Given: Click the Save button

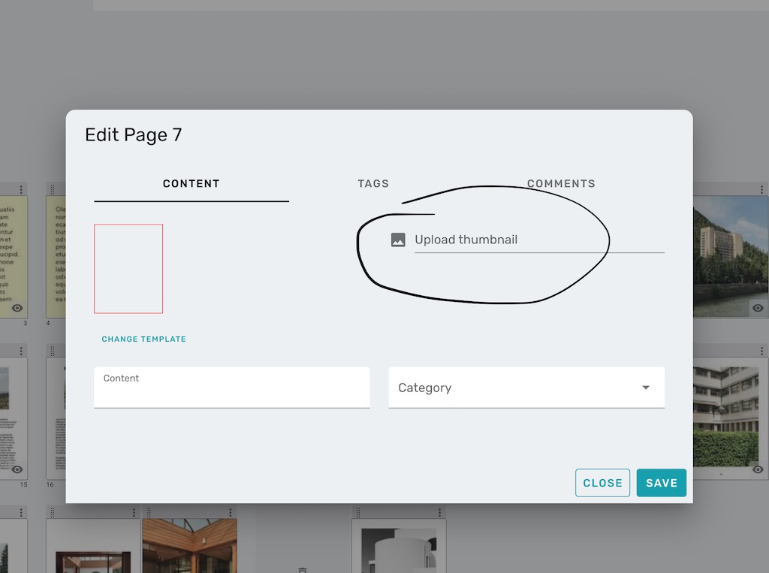Looking at the screenshot, I should click(x=661, y=483).
